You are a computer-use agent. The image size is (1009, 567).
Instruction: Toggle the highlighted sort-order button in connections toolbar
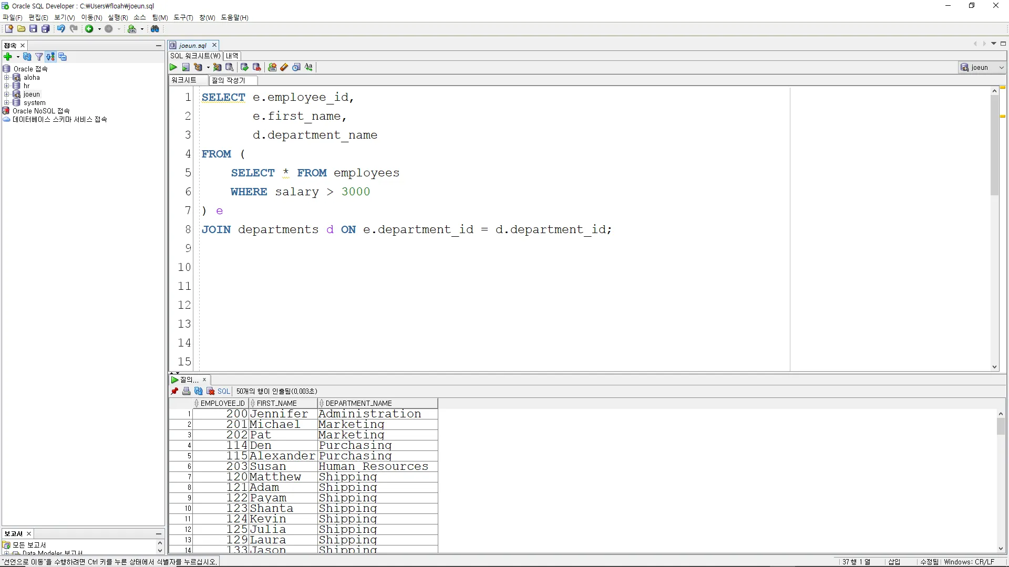click(50, 57)
